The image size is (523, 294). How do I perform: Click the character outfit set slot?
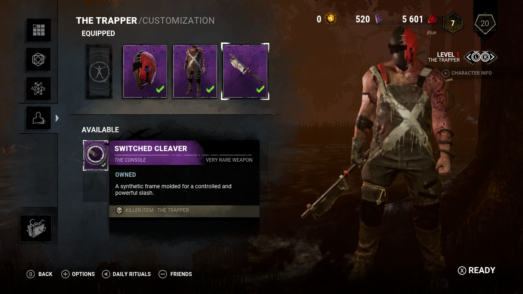[99, 71]
